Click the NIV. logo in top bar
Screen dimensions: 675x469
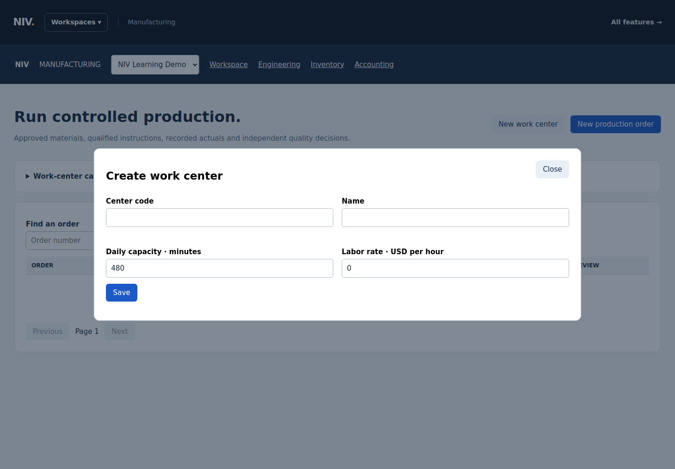coord(24,22)
